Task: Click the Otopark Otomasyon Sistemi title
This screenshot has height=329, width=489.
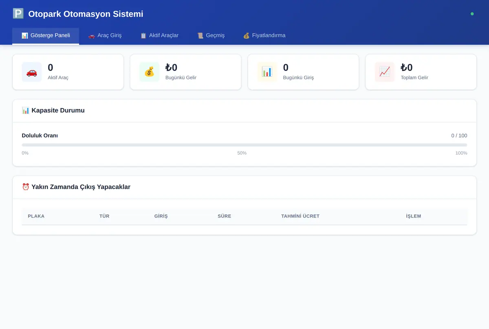Action: (86, 14)
